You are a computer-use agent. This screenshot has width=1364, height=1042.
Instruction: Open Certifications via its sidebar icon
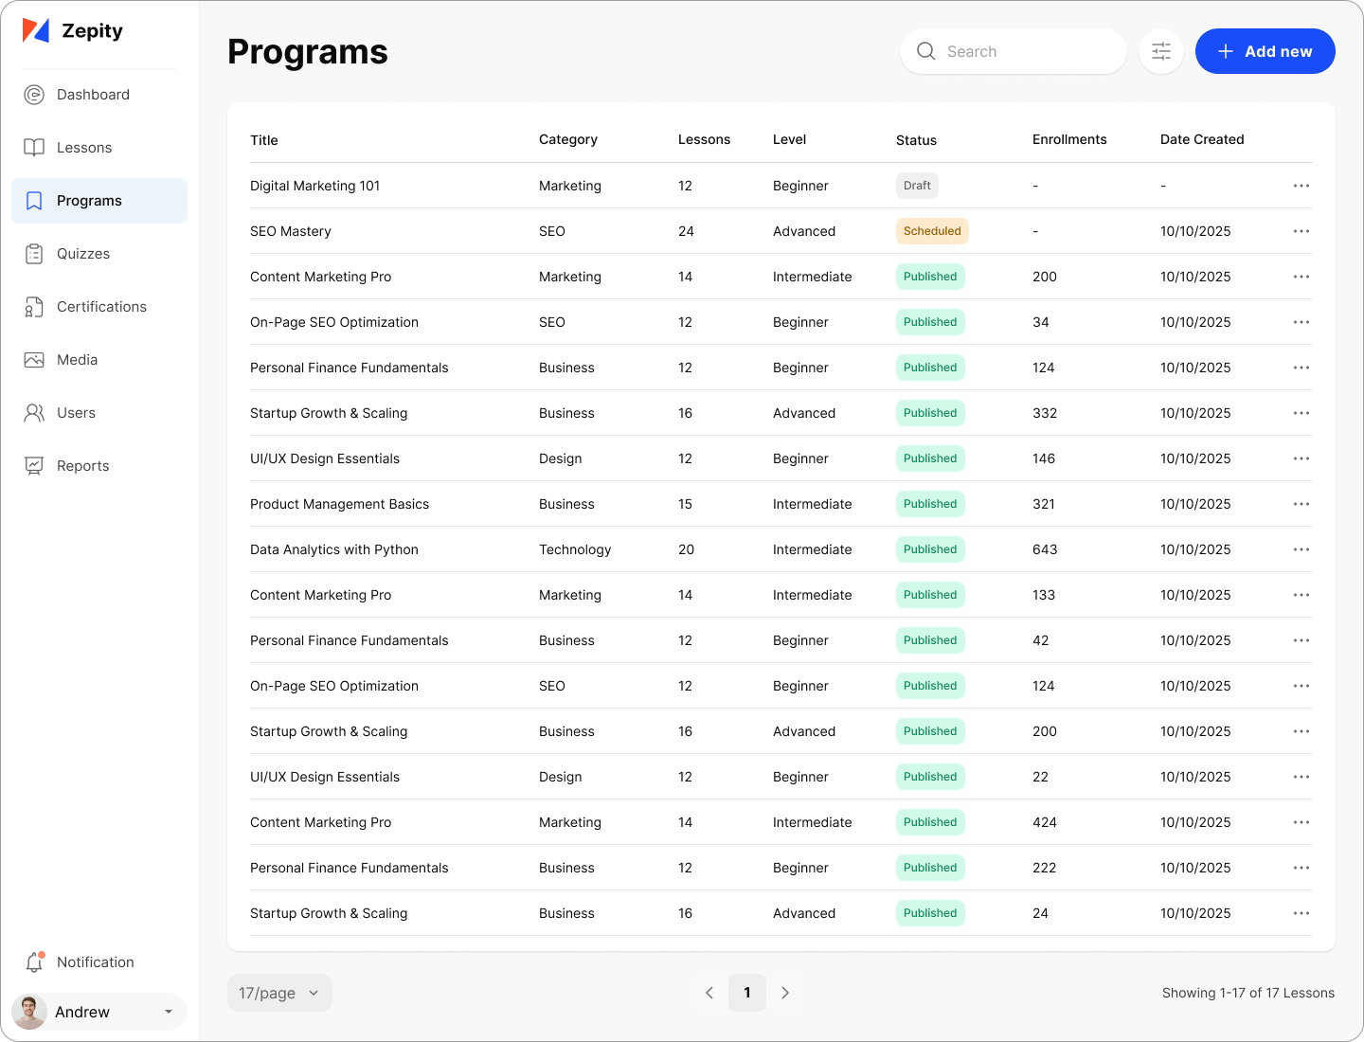(34, 307)
